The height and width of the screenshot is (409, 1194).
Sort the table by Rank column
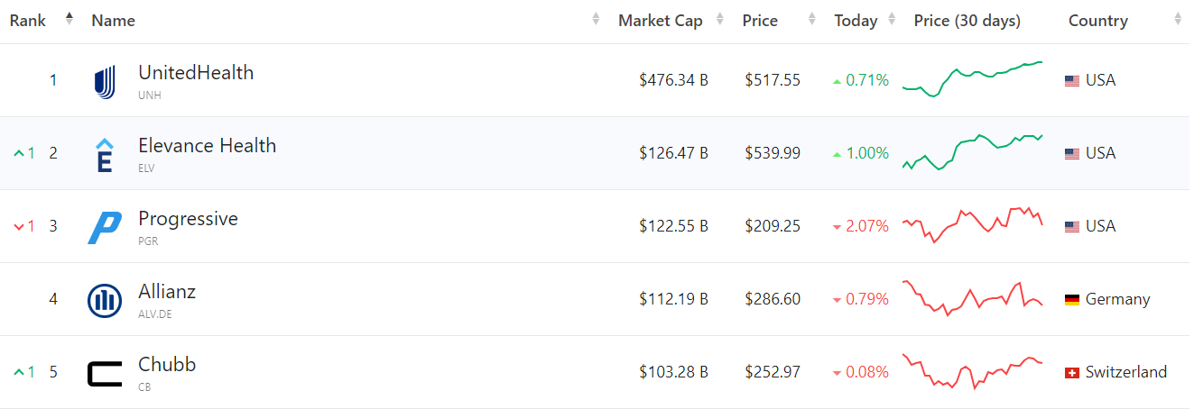point(28,21)
